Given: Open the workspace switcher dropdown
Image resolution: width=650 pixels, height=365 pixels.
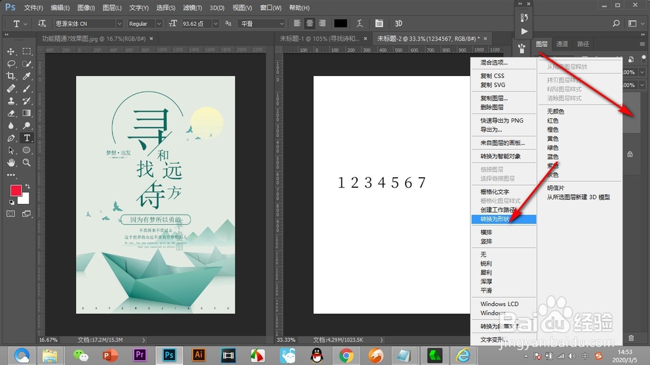Looking at the screenshot, I should (x=642, y=23).
